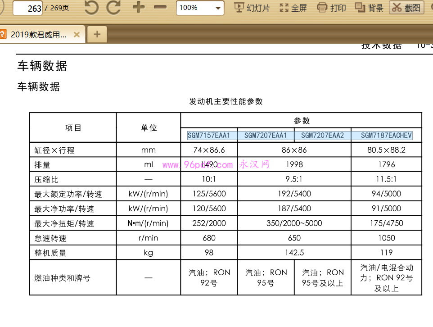Open the 100% zoom level dropdown
This screenshot has width=433, height=327.
(219, 8)
